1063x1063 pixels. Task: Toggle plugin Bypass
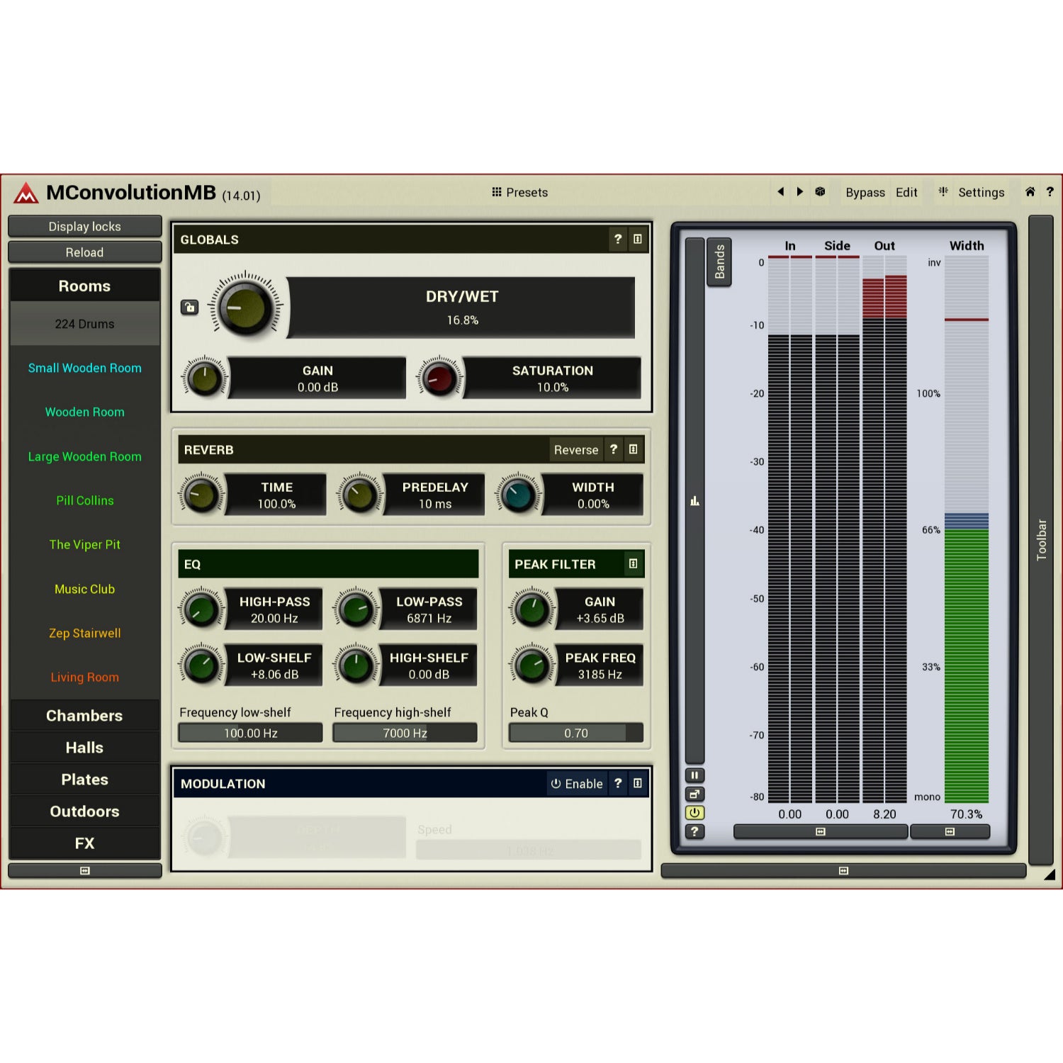click(865, 192)
